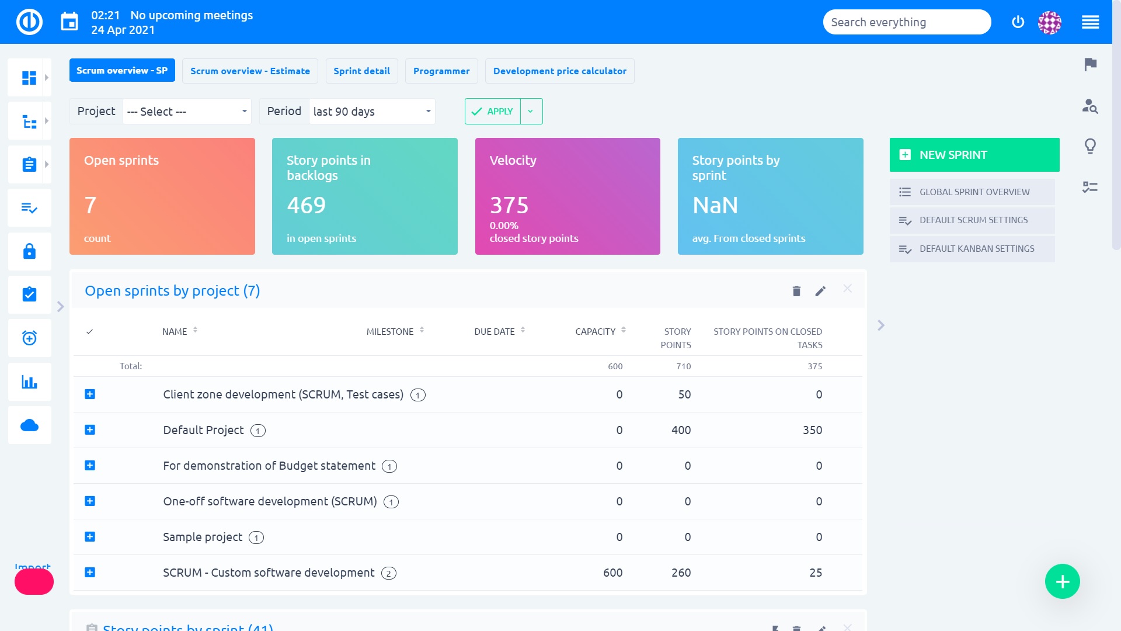
Task: Expand the Default Project row
Action: pyautogui.click(x=90, y=430)
